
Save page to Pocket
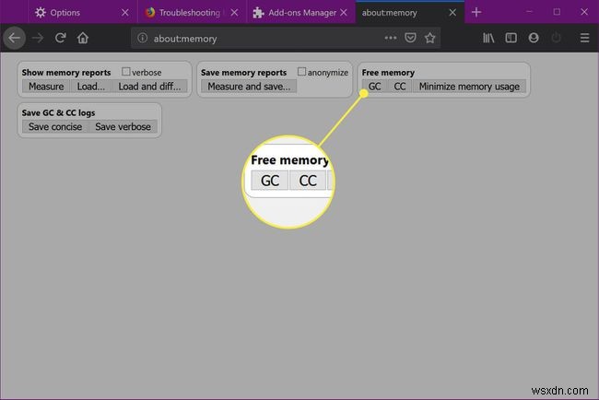click(410, 38)
